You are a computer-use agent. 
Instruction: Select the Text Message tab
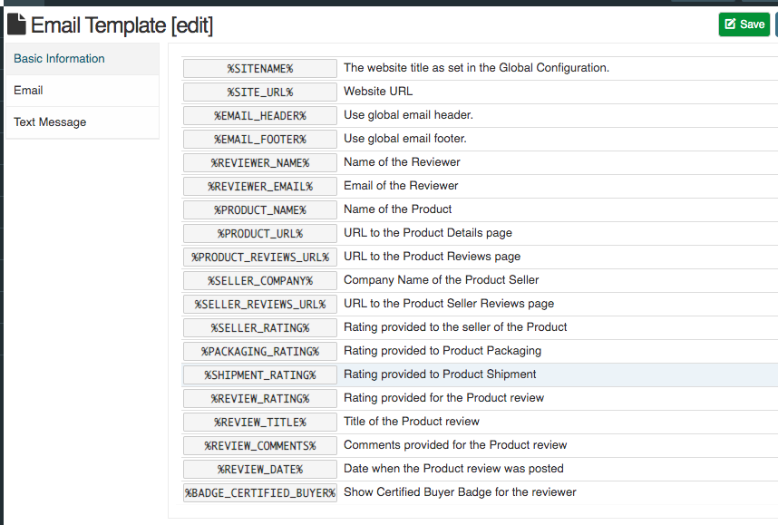click(x=50, y=122)
